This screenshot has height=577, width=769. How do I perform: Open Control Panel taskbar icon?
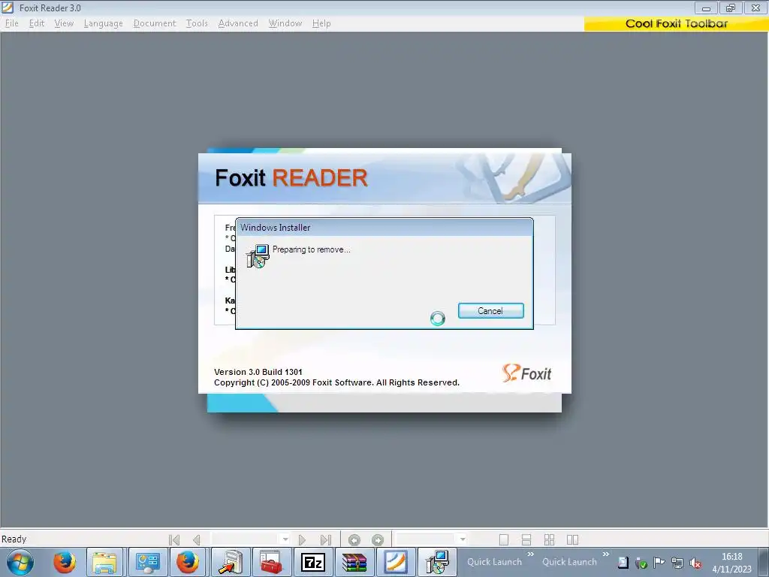(x=148, y=562)
